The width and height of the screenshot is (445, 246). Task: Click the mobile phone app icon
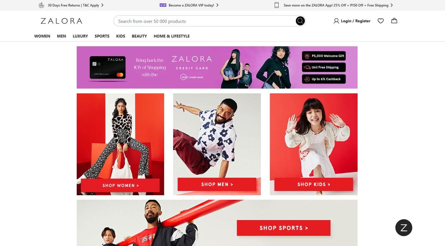click(x=277, y=5)
